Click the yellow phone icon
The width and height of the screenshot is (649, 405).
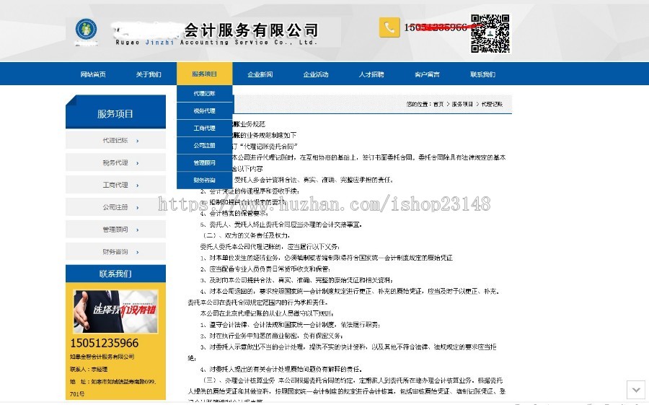click(x=389, y=27)
